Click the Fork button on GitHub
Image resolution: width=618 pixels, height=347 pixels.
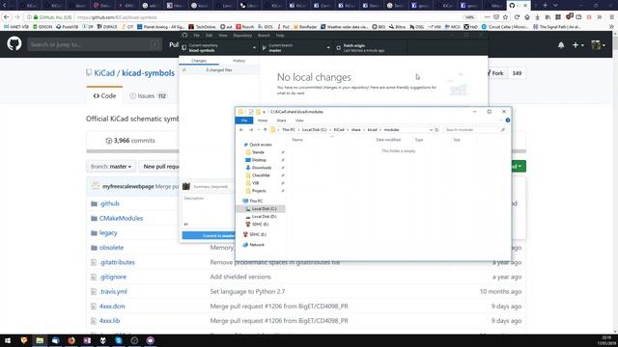pos(495,73)
